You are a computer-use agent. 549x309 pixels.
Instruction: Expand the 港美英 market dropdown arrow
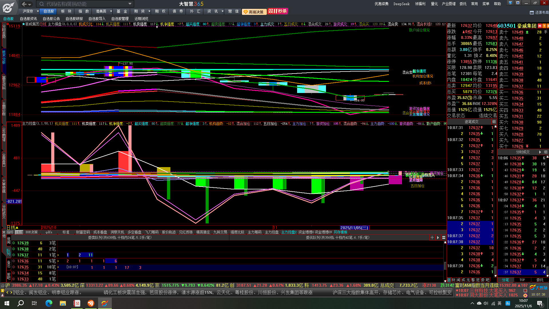pos(111,11)
